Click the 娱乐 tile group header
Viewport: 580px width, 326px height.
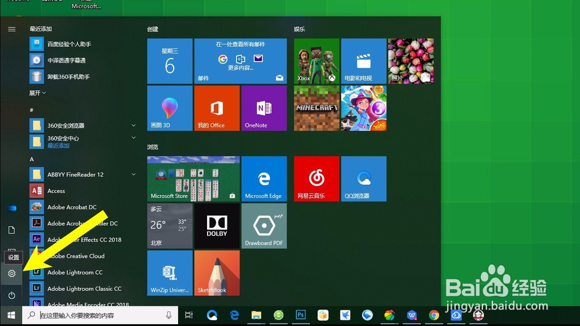coord(299,29)
